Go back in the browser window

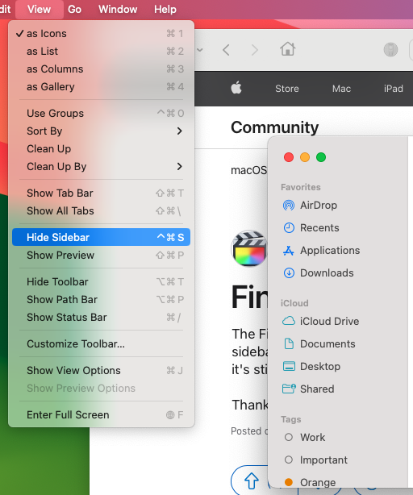point(226,50)
